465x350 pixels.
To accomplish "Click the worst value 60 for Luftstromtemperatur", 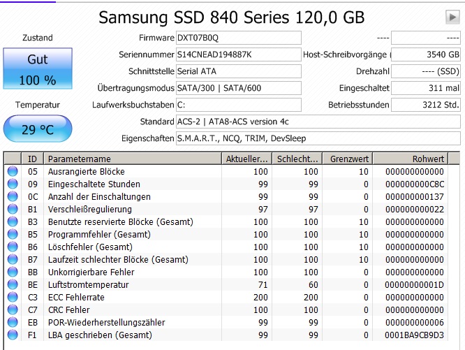I will click(x=313, y=285).
